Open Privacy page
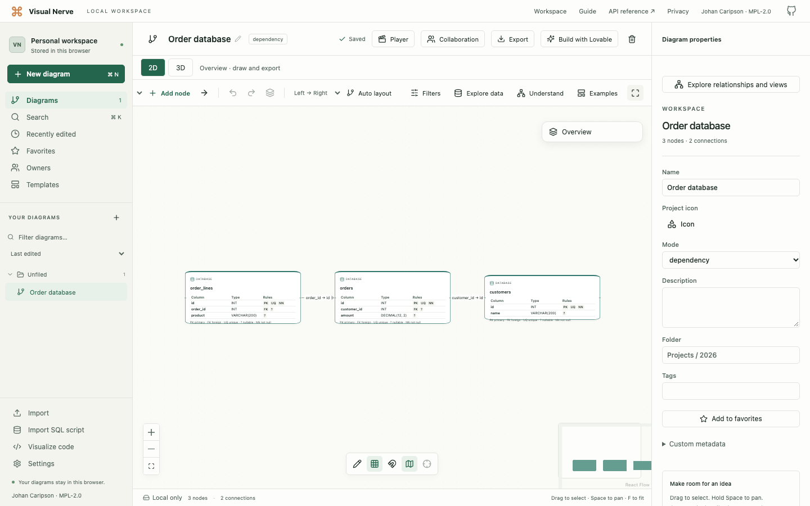 (678, 11)
